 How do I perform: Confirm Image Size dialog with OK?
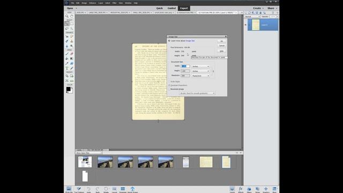pyautogui.click(x=221, y=41)
